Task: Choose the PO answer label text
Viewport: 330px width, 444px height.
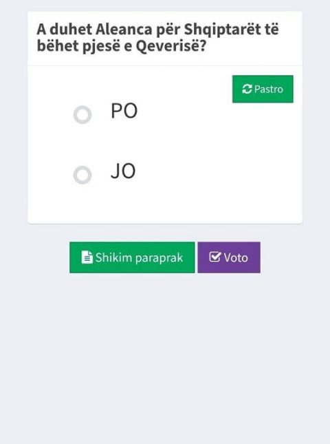Action: click(x=124, y=111)
